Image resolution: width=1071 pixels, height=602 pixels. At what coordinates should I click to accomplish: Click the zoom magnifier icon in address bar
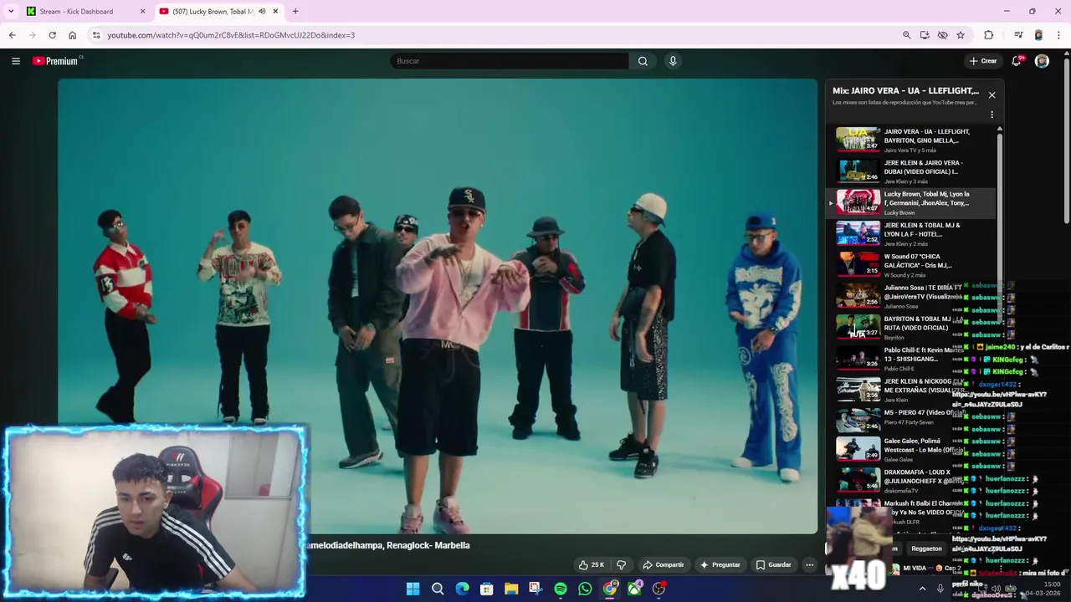tap(906, 35)
